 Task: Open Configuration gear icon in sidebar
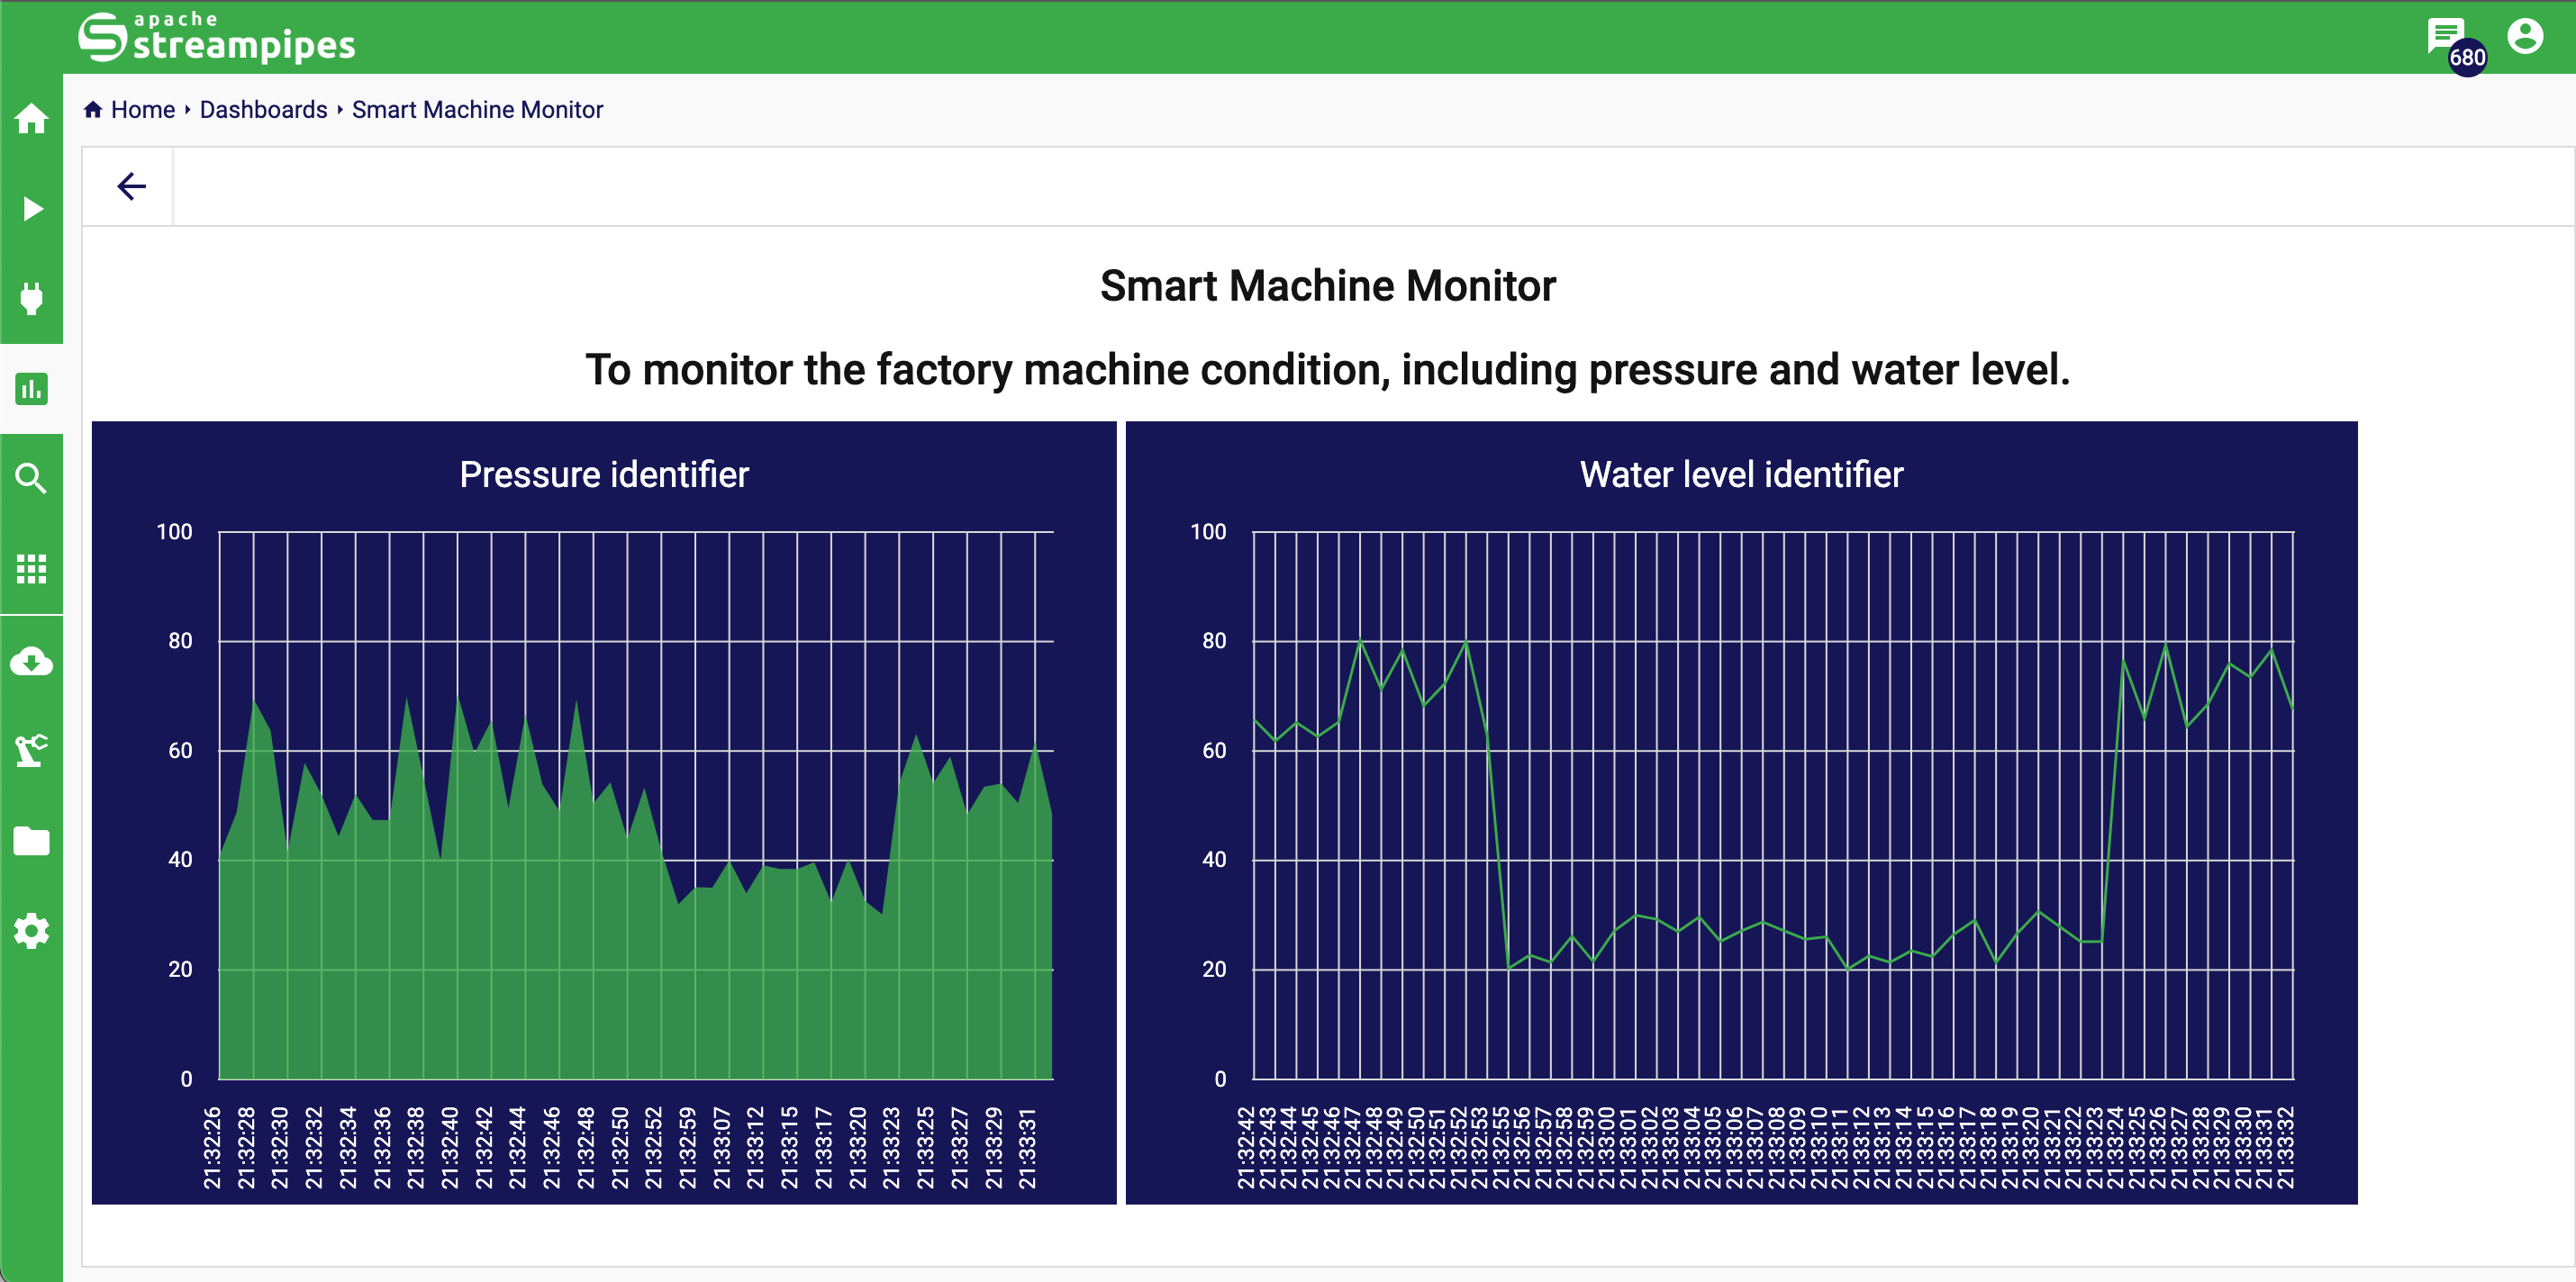coord(31,930)
